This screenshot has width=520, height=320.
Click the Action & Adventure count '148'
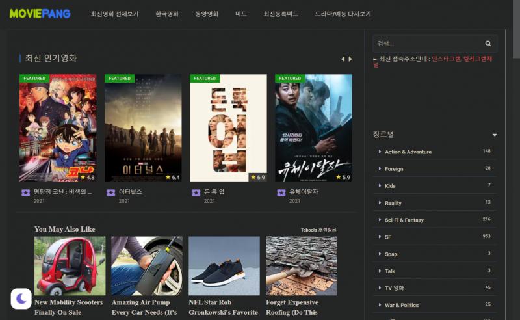(x=486, y=151)
